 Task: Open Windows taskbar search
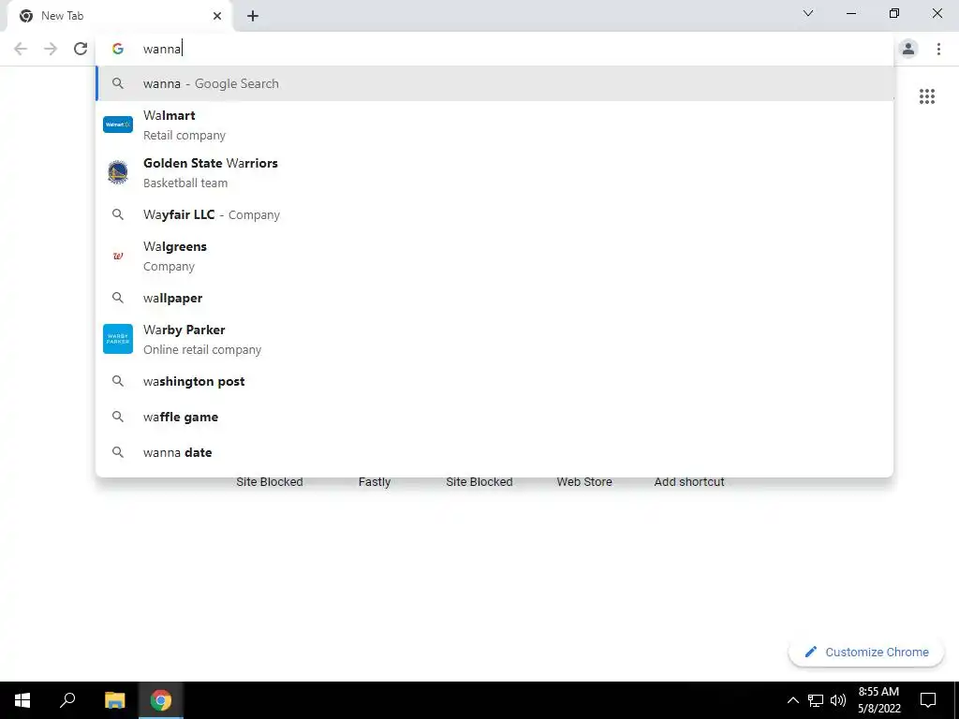[x=67, y=700]
